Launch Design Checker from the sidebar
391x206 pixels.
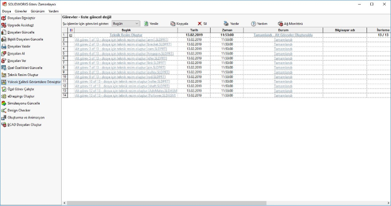(x=4, y=110)
